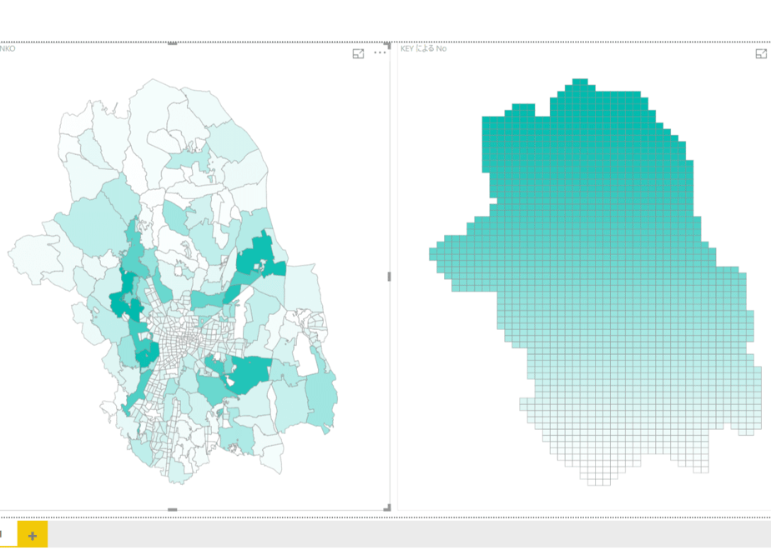The height and width of the screenshot is (550, 771).
Task: Select the NKO title of the left visual
Action: coord(8,48)
